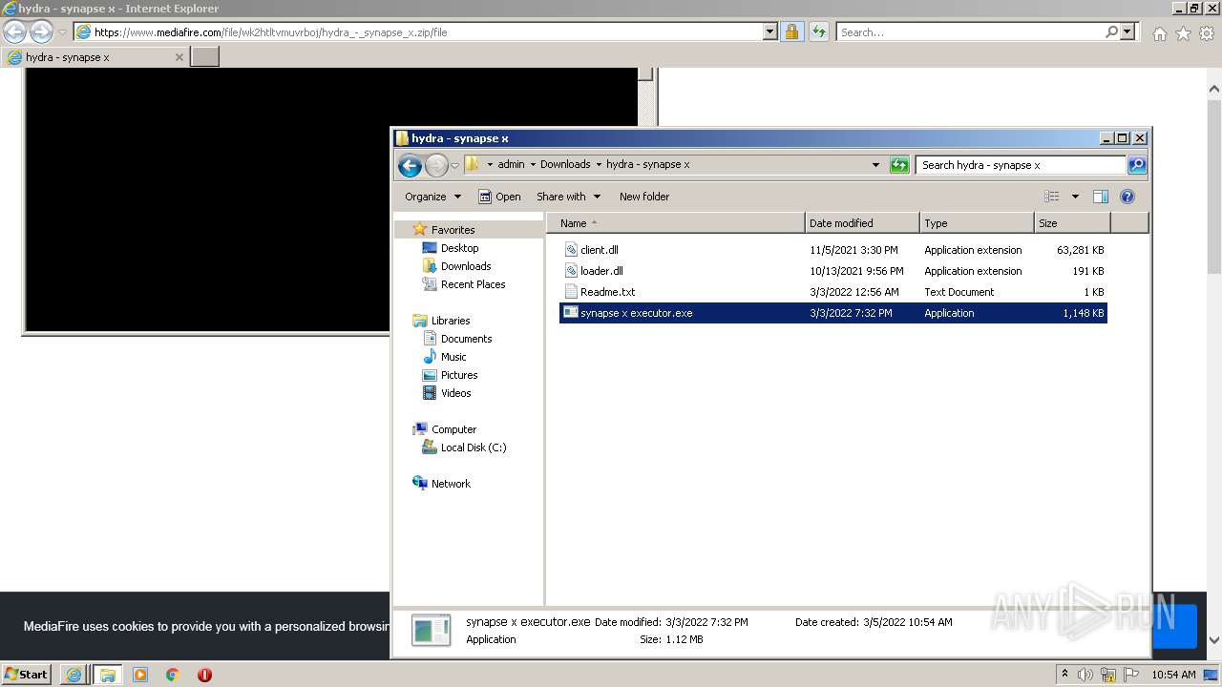Image resolution: width=1222 pixels, height=687 pixels.
Task: Go forward in Internet Explorer
Action: (x=41, y=32)
